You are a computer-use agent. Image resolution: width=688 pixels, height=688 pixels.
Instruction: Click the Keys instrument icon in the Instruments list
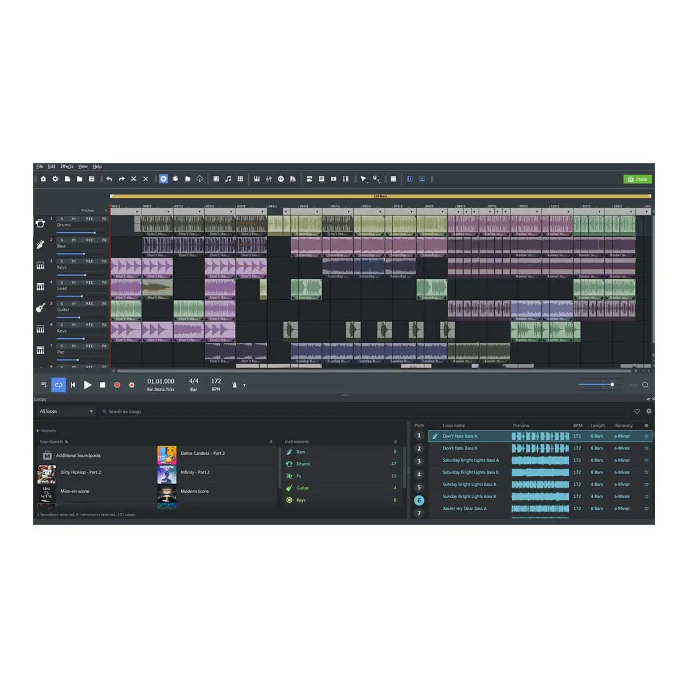[289, 499]
